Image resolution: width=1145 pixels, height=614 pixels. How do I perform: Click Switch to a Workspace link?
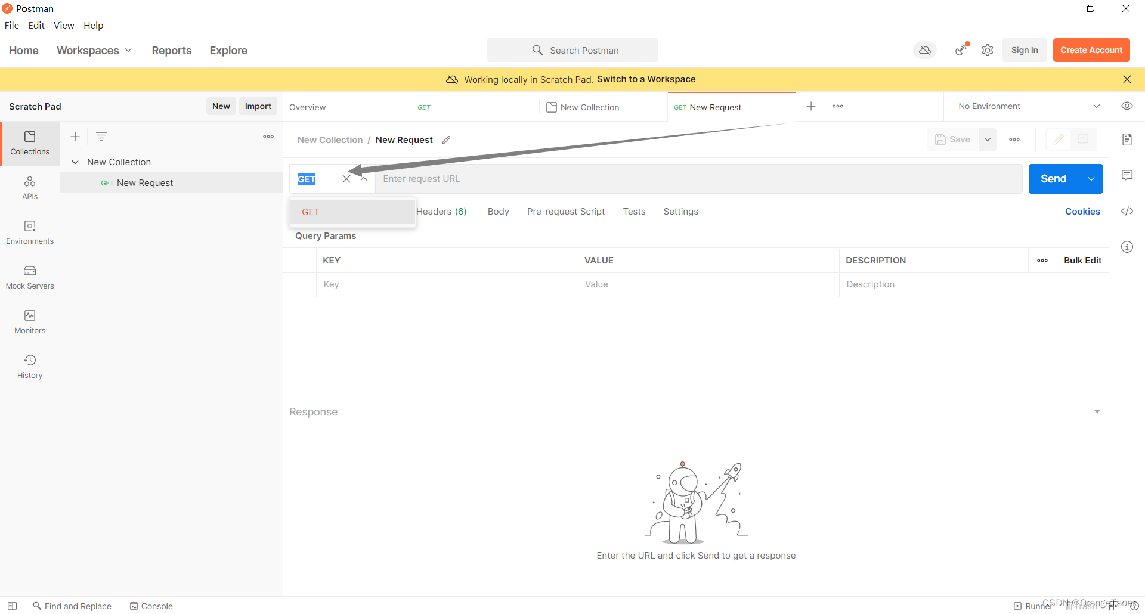[646, 79]
